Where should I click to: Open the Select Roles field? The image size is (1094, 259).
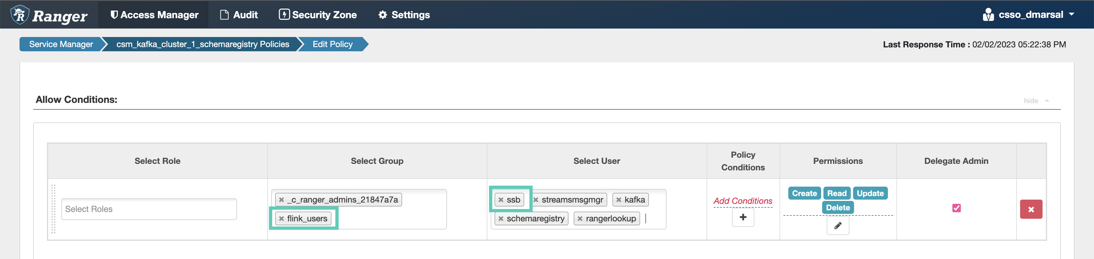[149, 209]
